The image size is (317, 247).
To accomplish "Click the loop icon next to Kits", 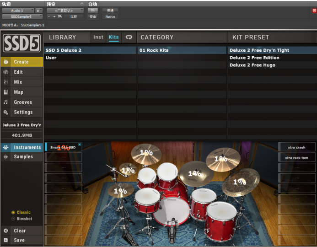I will click(x=129, y=37).
